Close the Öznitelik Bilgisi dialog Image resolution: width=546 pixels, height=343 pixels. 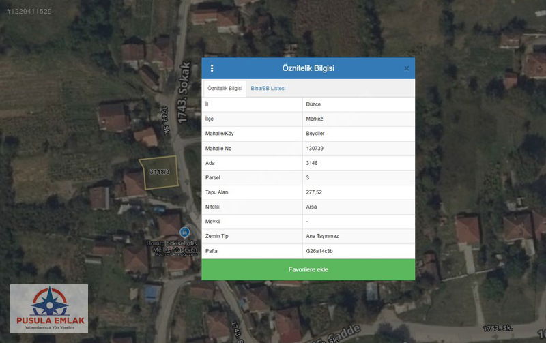coord(406,68)
